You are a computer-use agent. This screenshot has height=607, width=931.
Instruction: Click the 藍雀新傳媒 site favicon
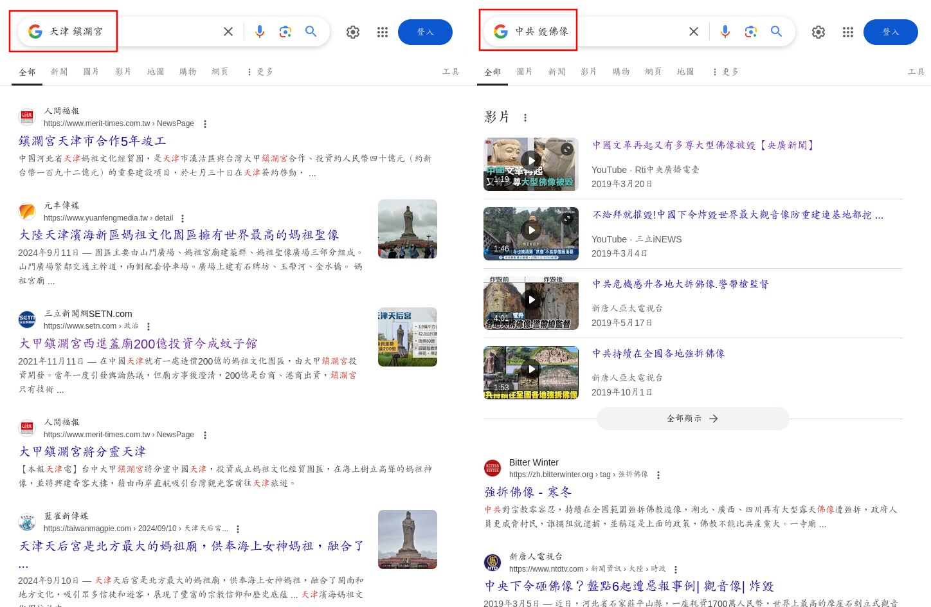(27, 522)
